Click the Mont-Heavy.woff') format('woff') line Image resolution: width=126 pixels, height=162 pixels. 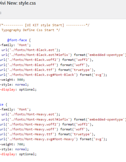[45, 129]
